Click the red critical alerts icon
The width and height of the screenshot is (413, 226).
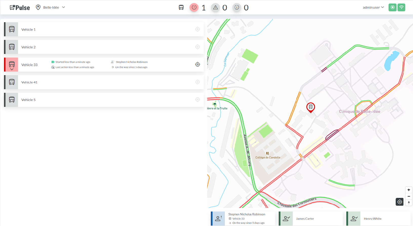pyautogui.click(x=194, y=8)
